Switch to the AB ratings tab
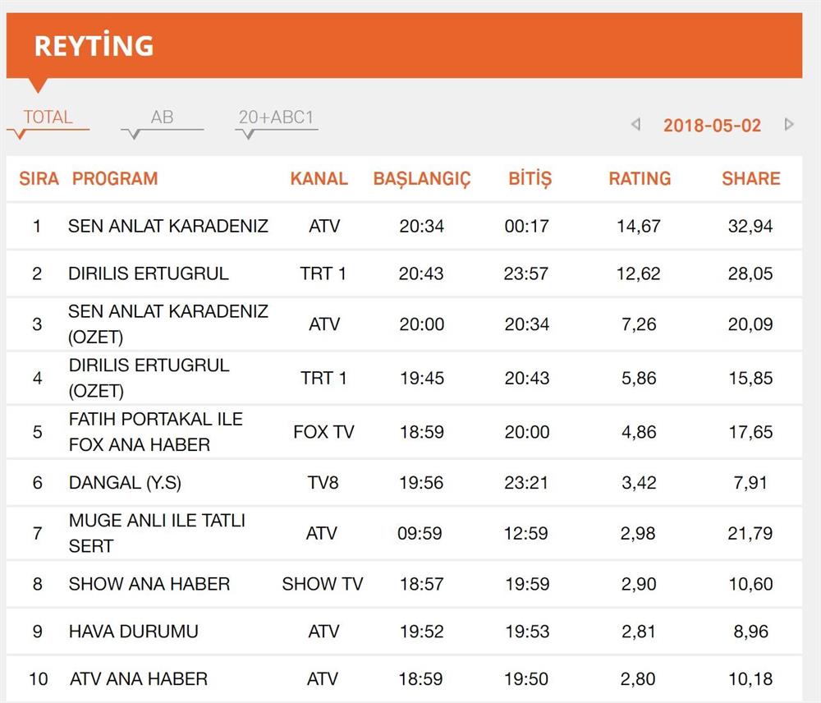This screenshot has height=703, width=821. point(162,117)
